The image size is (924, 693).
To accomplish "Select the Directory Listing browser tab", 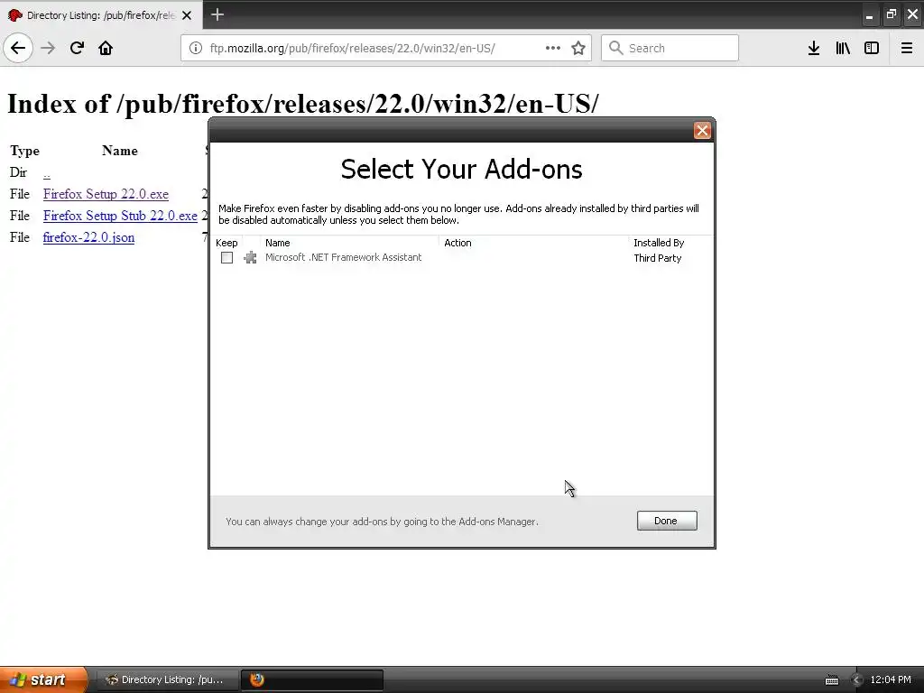I will coord(101,14).
